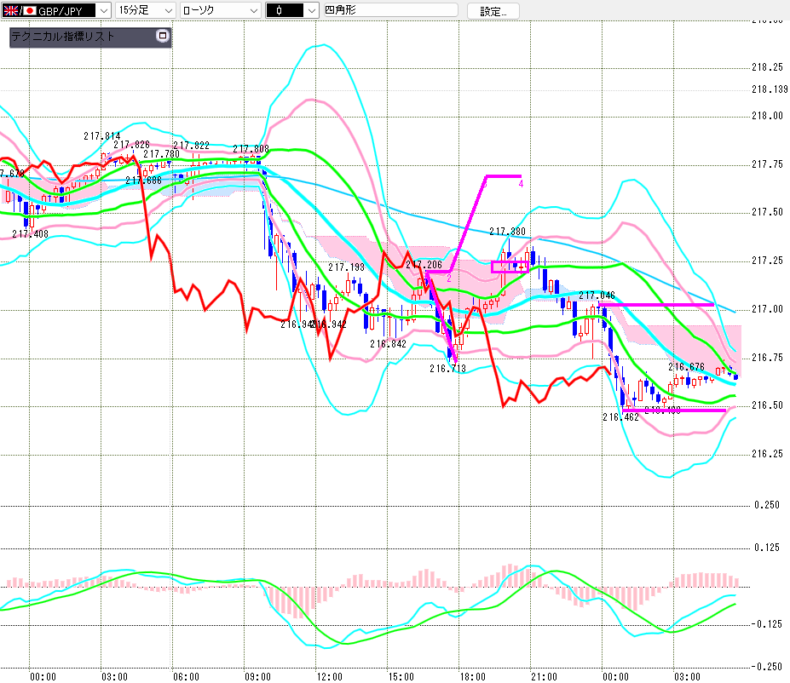Expand the 15分足 timeframe dropdown

click(146, 10)
